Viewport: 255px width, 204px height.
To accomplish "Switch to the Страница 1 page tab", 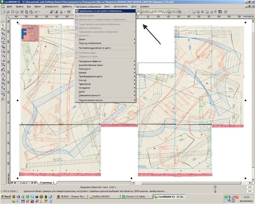I will tap(47, 182).
